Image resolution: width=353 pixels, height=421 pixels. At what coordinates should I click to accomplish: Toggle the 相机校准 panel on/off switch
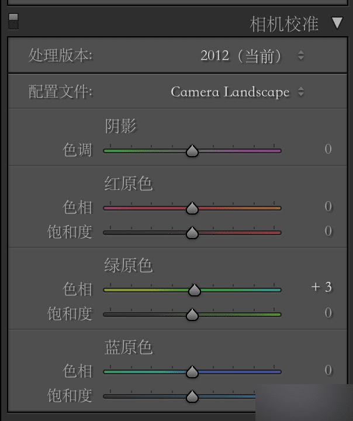(x=13, y=21)
